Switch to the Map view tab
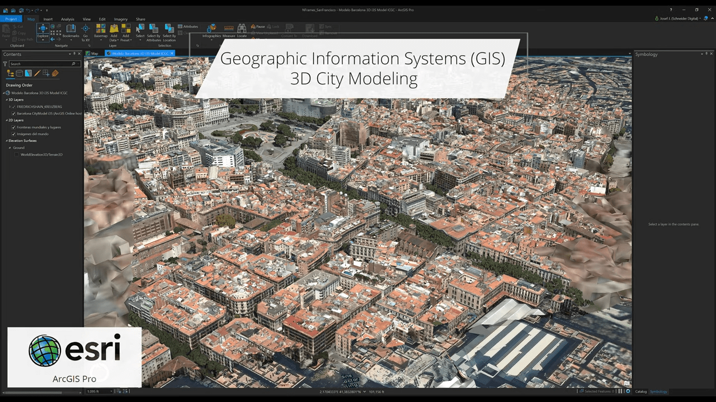 click(x=92, y=54)
